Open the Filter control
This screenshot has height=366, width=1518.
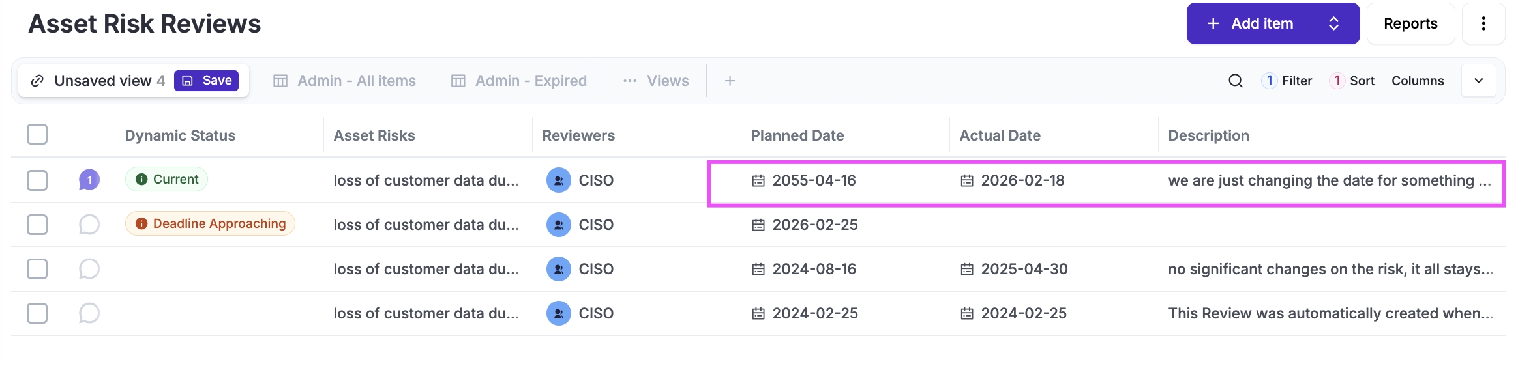click(1287, 81)
